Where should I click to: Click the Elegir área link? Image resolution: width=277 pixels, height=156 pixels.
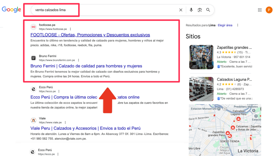[x=225, y=25]
